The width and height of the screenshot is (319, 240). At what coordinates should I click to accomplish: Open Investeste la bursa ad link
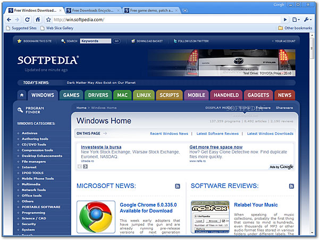[x=101, y=147]
